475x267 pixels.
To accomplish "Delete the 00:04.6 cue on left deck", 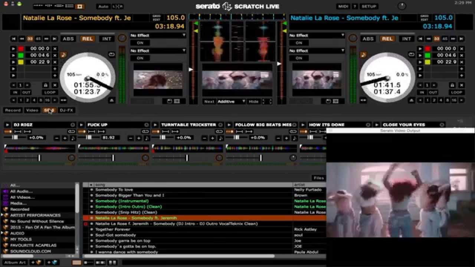I will pos(55,55).
